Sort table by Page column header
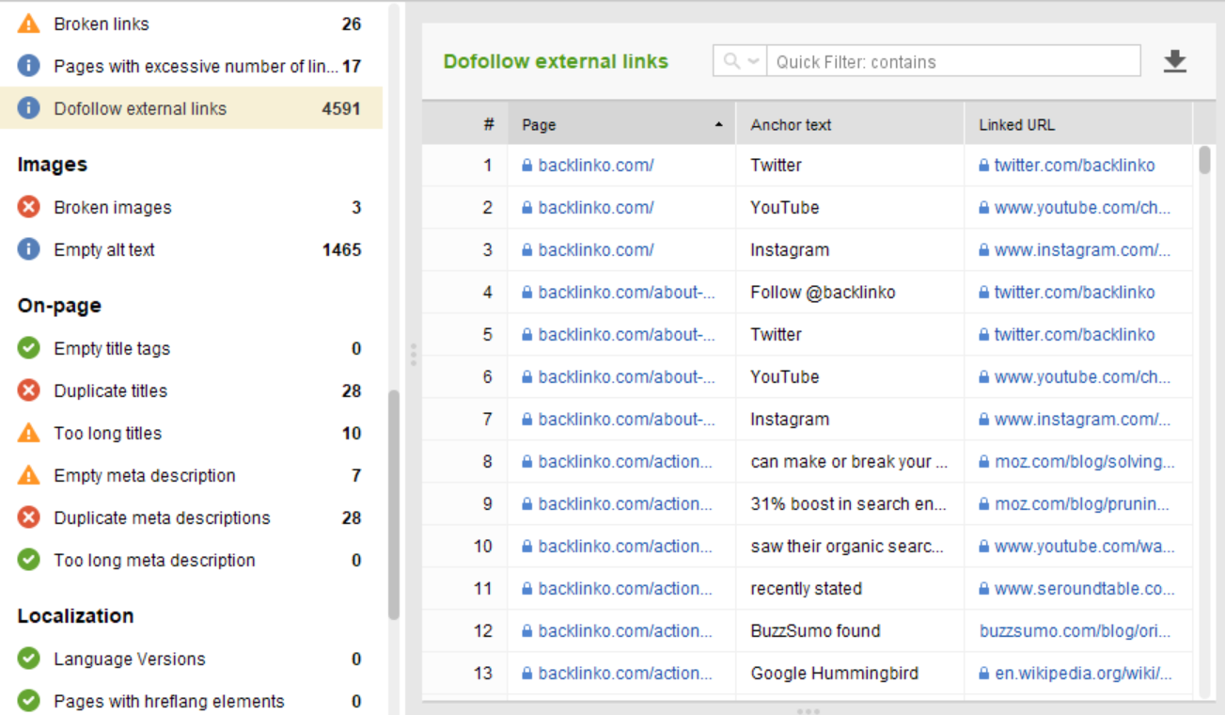Image resolution: width=1225 pixels, height=715 pixels. coord(621,124)
